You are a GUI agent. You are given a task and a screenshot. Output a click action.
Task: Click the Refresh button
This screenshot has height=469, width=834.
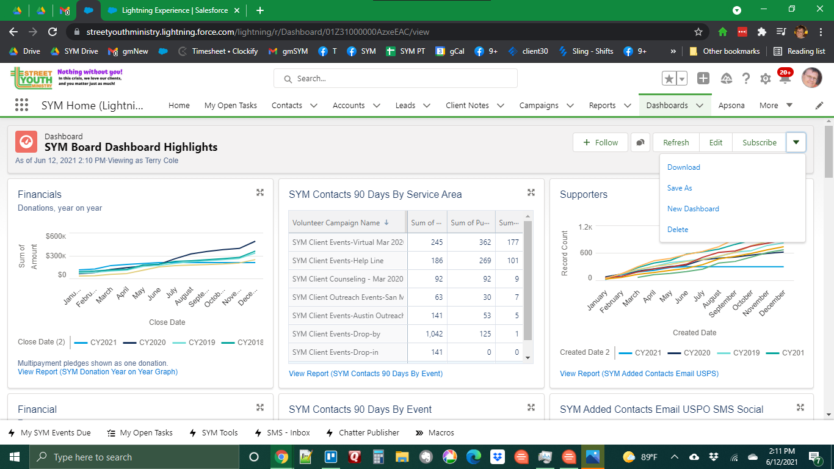(676, 142)
